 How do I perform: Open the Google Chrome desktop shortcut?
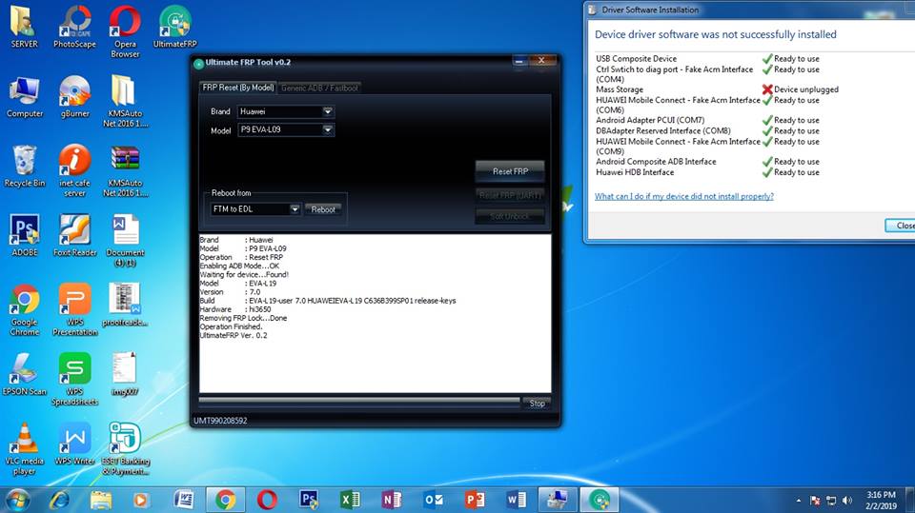[24, 310]
